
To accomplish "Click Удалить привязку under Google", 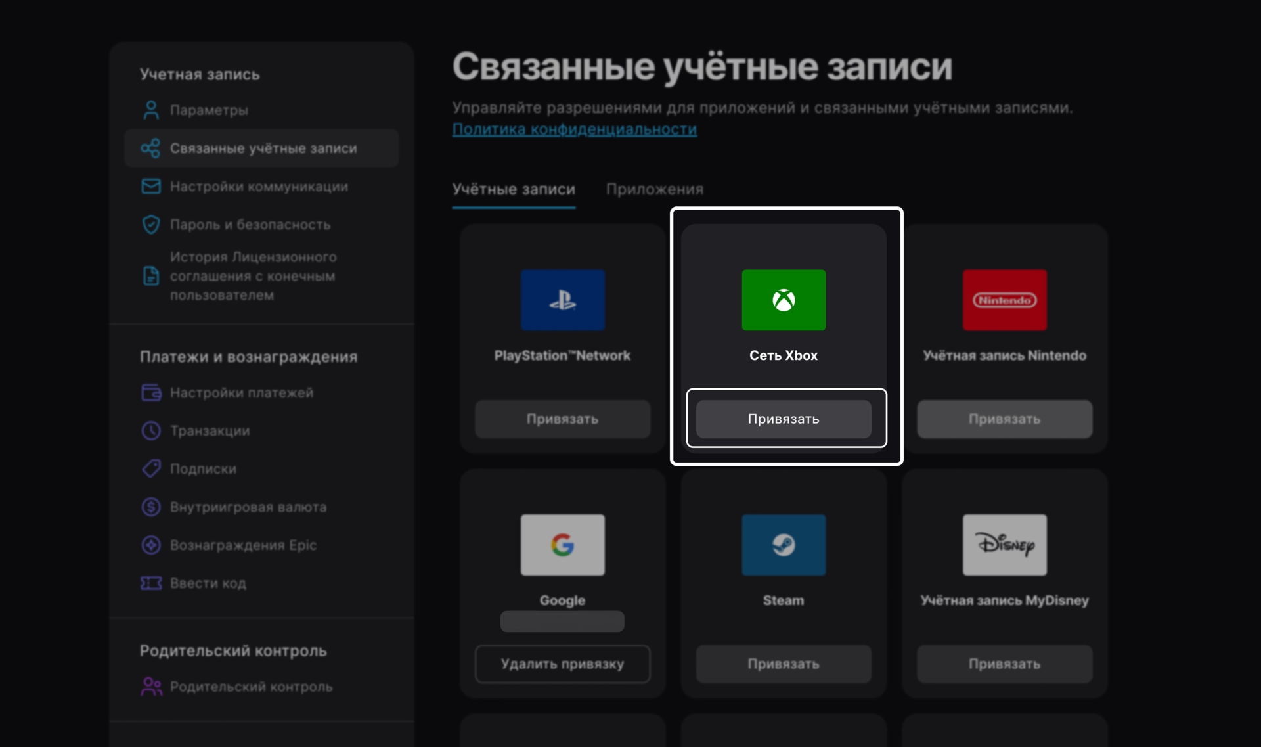I will 562,664.
